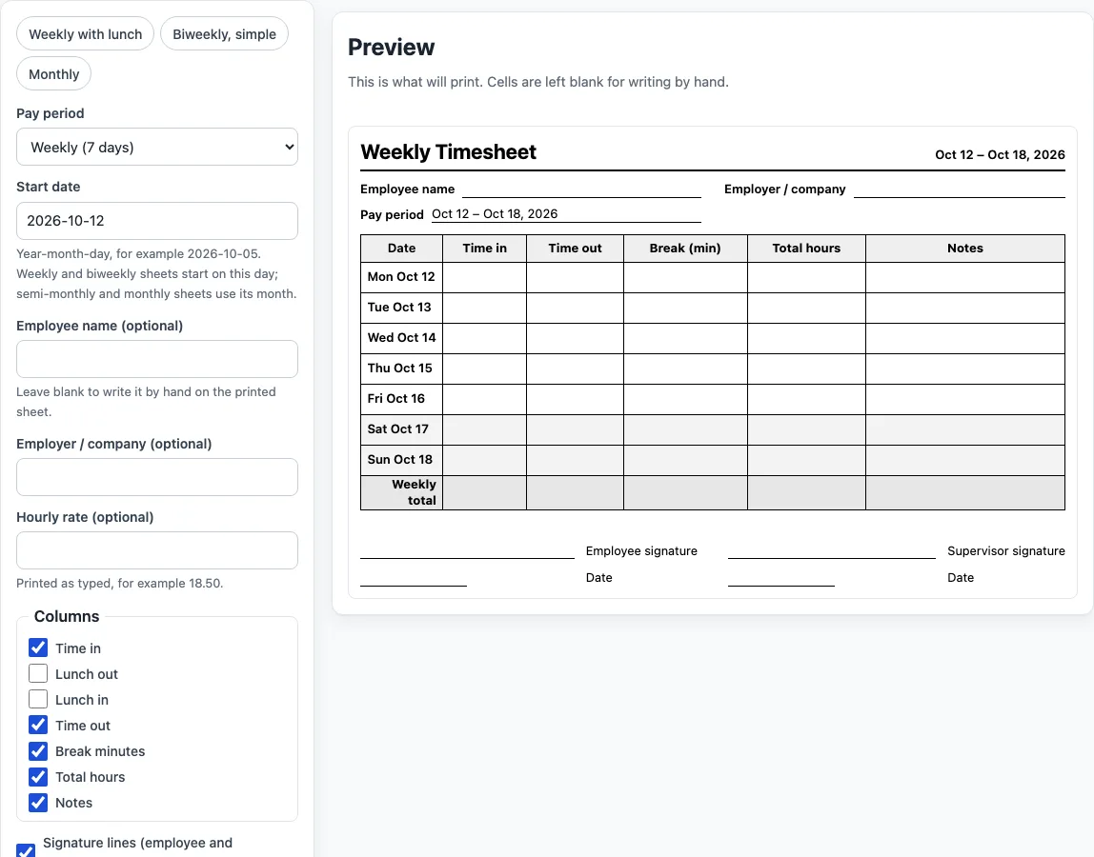Viewport: 1094px width, 857px height.
Task: Click the Weekly Timesheet title in preview
Action: tap(448, 152)
